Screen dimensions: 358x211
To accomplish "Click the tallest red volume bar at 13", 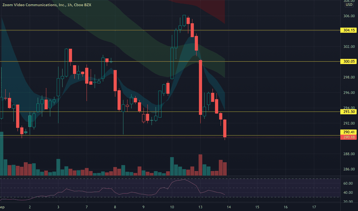I will pos(201,165).
